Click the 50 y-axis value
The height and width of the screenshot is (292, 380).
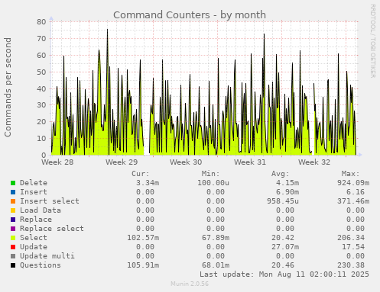coord(41,72)
